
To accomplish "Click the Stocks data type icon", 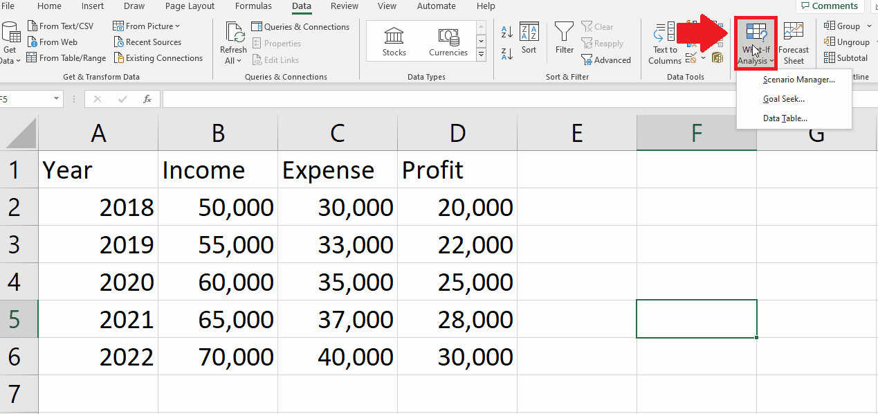I will click(x=394, y=42).
